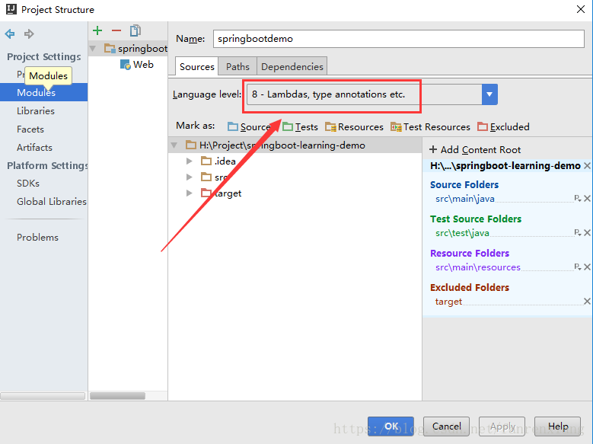Image resolution: width=593 pixels, height=444 pixels.
Task: Remove the target excluded folder entry
Action: [587, 302]
